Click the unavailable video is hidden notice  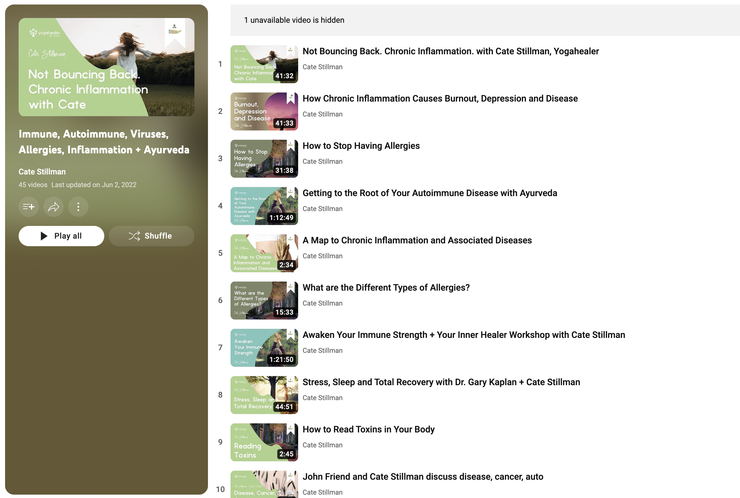pyautogui.click(x=294, y=20)
